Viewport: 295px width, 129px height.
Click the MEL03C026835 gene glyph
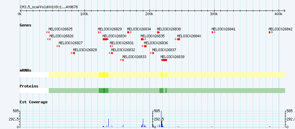pyautogui.click(x=144, y=39)
